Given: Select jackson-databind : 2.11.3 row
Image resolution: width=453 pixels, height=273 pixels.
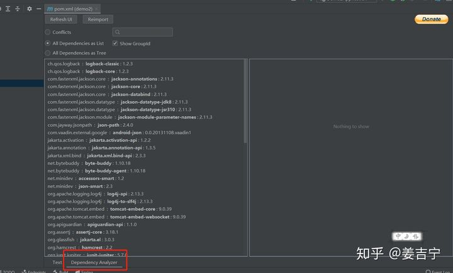Looking at the screenshot, I should tap(107, 94).
